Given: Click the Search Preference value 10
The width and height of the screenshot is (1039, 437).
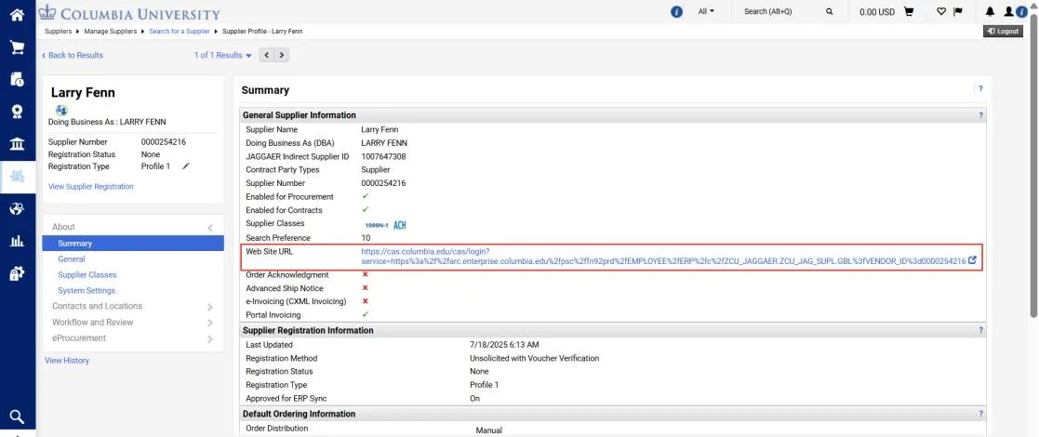Looking at the screenshot, I should (366, 238).
